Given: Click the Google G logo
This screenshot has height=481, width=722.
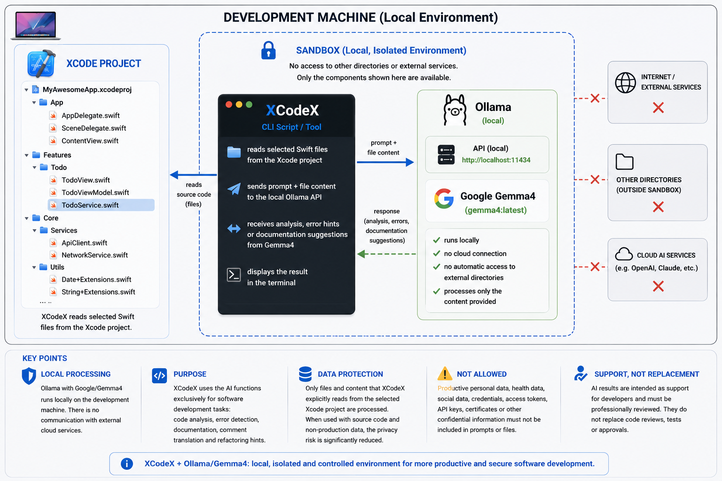Looking at the screenshot, I should click(x=444, y=199).
